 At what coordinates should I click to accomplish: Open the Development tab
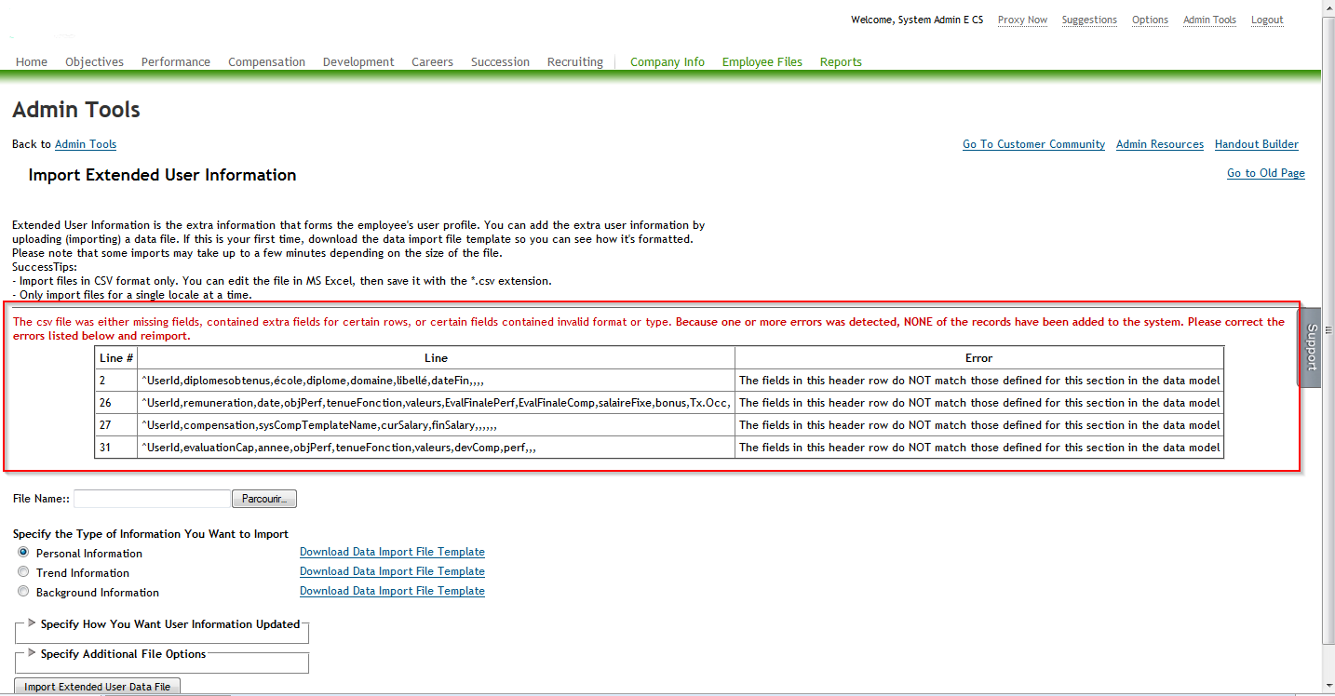(358, 62)
